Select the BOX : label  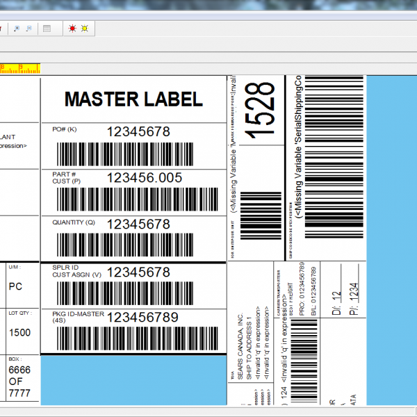(15, 359)
